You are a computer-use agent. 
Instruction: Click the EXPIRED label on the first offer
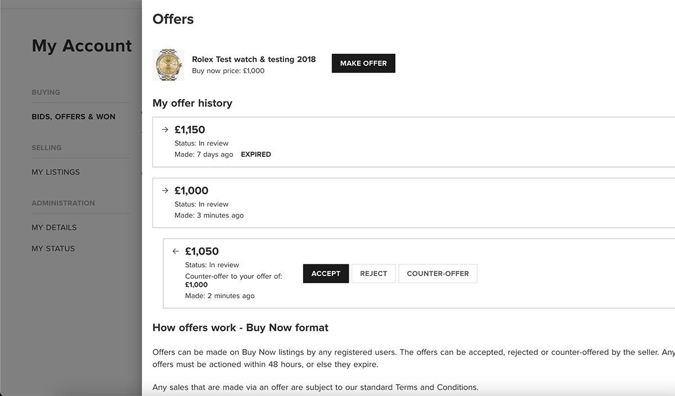pyautogui.click(x=256, y=154)
